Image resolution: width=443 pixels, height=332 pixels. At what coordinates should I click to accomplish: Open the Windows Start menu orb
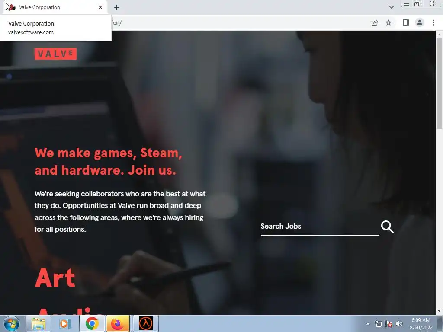coord(12,323)
